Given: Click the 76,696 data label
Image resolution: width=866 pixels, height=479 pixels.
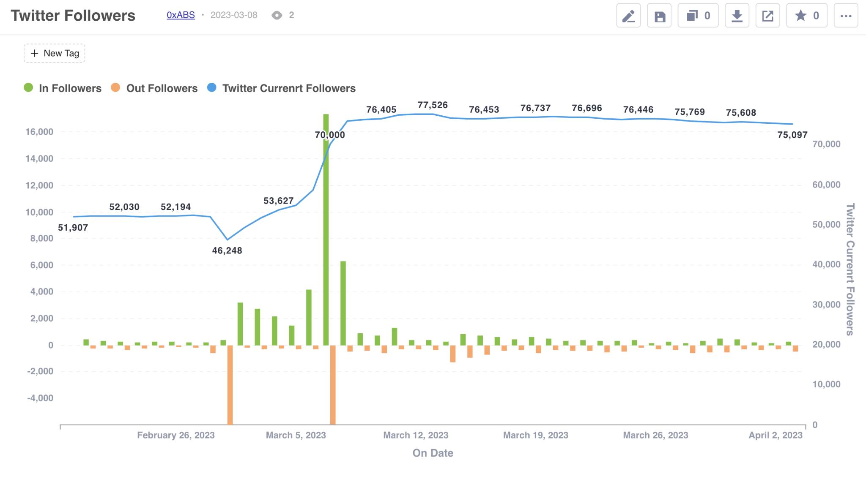Looking at the screenshot, I should [587, 108].
